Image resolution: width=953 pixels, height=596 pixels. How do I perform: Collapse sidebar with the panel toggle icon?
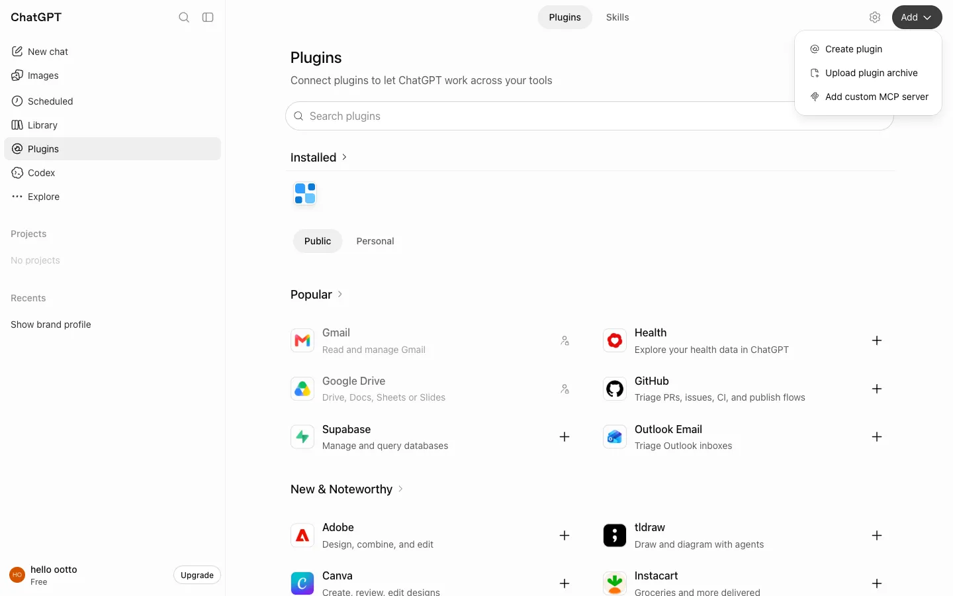click(208, 17)
